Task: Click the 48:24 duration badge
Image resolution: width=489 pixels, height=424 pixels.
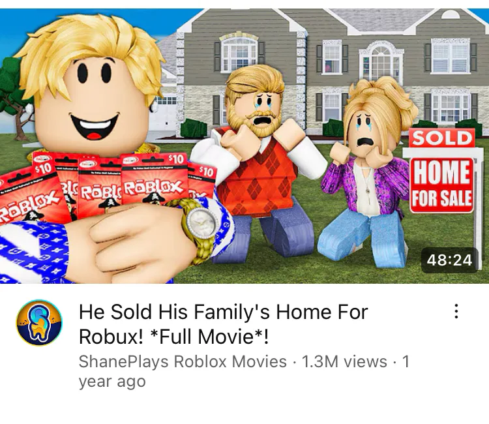Action: click(x=449, y=260)
